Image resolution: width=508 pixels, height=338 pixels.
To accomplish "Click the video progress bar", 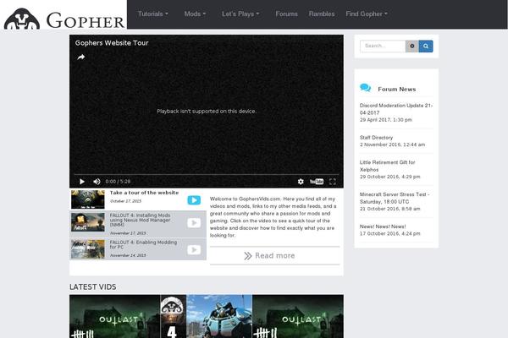I will [207, 175].
